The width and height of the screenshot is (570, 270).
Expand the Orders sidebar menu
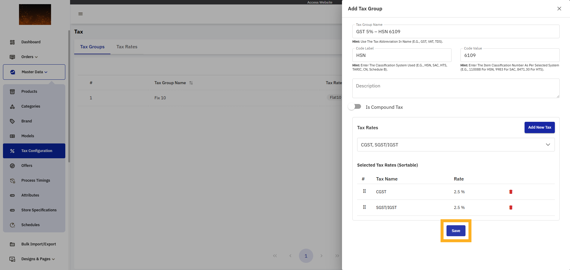coord(29,57)
